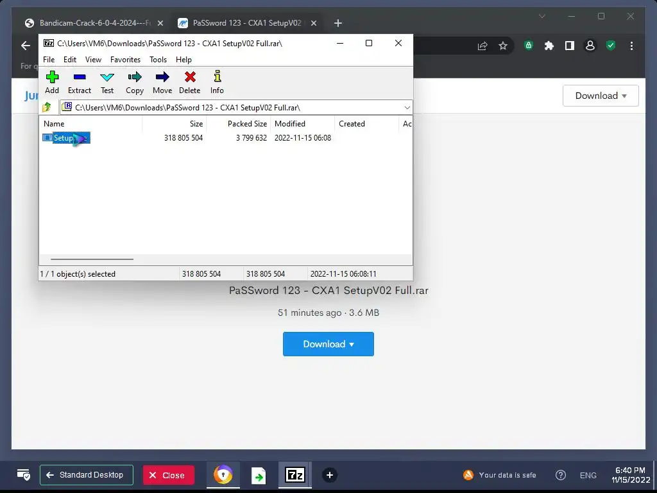Click size value 318 805 504 in the Setup row
Viewport: 657px width, 493px height.
click(x=183, y=138)
